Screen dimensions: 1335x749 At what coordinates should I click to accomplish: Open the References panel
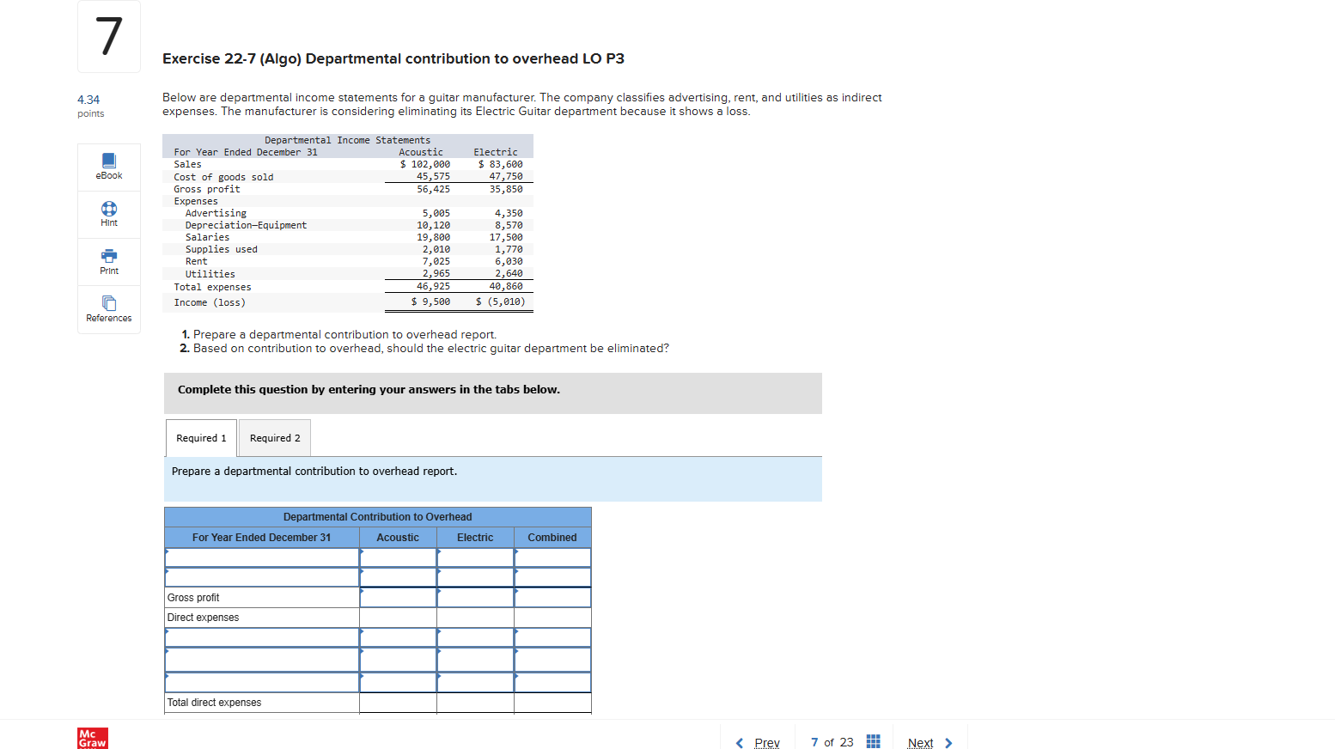coord(109,309)
